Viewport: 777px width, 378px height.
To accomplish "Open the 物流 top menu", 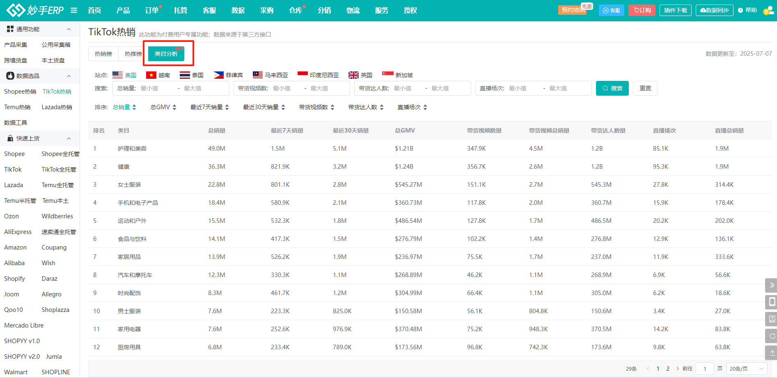I will [353, 10].
